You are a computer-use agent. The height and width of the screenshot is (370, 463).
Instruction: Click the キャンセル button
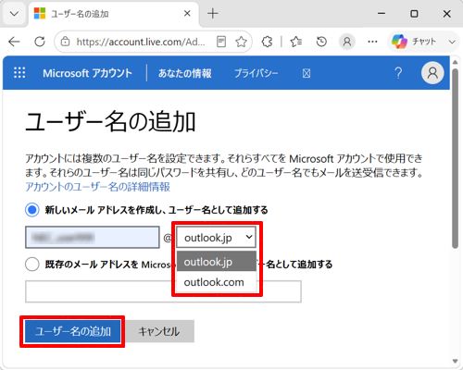[159, 331]
